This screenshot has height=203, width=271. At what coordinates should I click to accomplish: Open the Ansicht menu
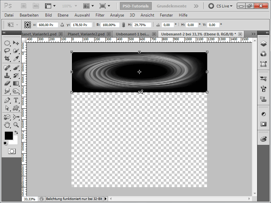[x=147, y=15]
